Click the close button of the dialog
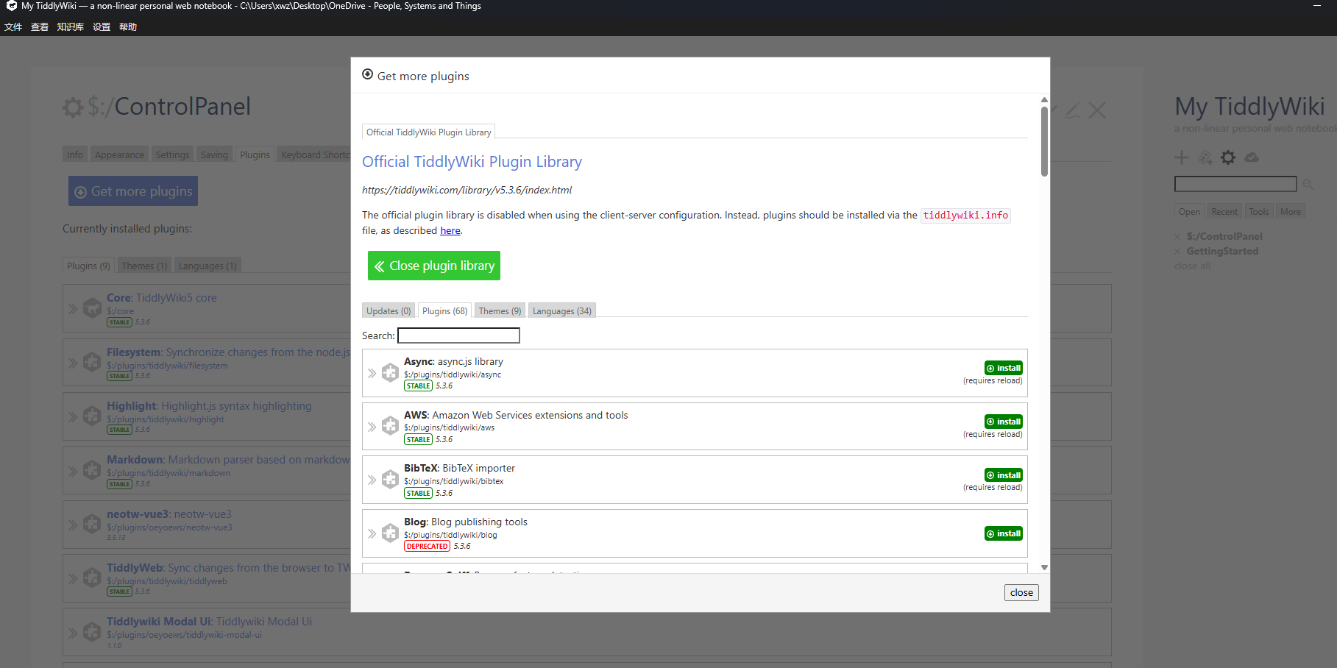 click(1021, 592)
